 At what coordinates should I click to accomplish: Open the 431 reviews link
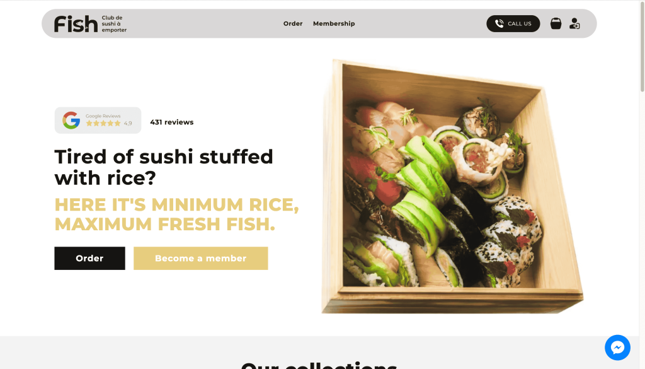[171, 122]
